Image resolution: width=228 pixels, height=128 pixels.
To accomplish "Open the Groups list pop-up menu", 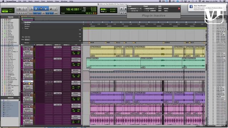I will (x=19, y=98).
